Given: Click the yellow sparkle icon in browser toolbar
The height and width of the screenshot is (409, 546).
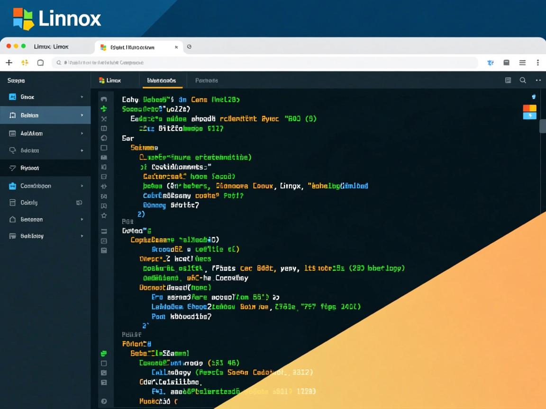Looking at the screenshot, I should (25, 62).
